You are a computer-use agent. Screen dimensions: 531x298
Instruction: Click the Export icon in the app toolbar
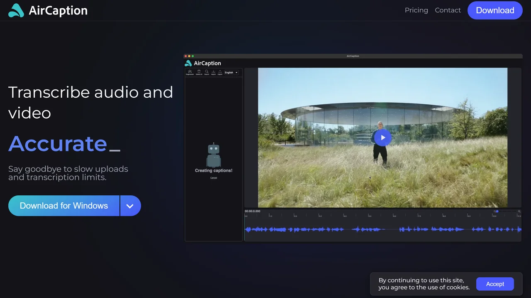click(220, 72)
